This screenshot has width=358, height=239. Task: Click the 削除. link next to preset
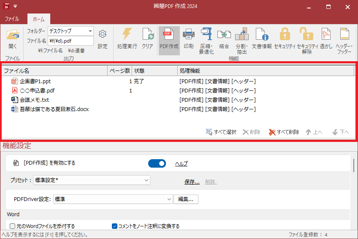211,182
